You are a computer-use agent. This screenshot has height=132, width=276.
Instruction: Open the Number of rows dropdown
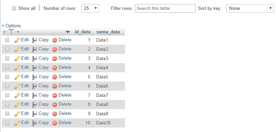pos(90,9)
